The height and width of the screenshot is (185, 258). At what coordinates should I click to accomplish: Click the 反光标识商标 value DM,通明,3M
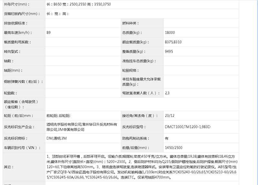coord(57,138)
